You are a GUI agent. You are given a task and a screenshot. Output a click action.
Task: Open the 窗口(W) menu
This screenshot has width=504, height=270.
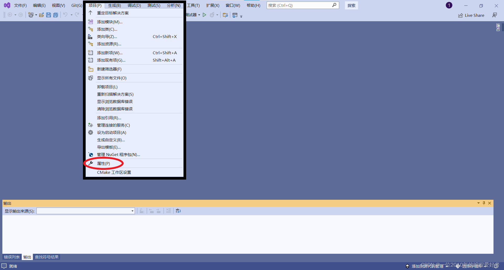point(233,5)
